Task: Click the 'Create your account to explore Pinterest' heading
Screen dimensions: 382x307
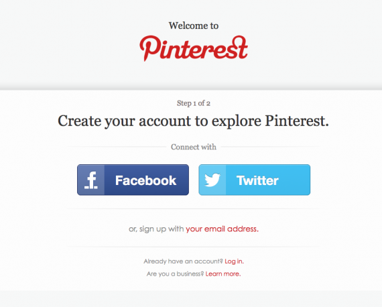Action: pyautogui.click(x=194, y=121)
